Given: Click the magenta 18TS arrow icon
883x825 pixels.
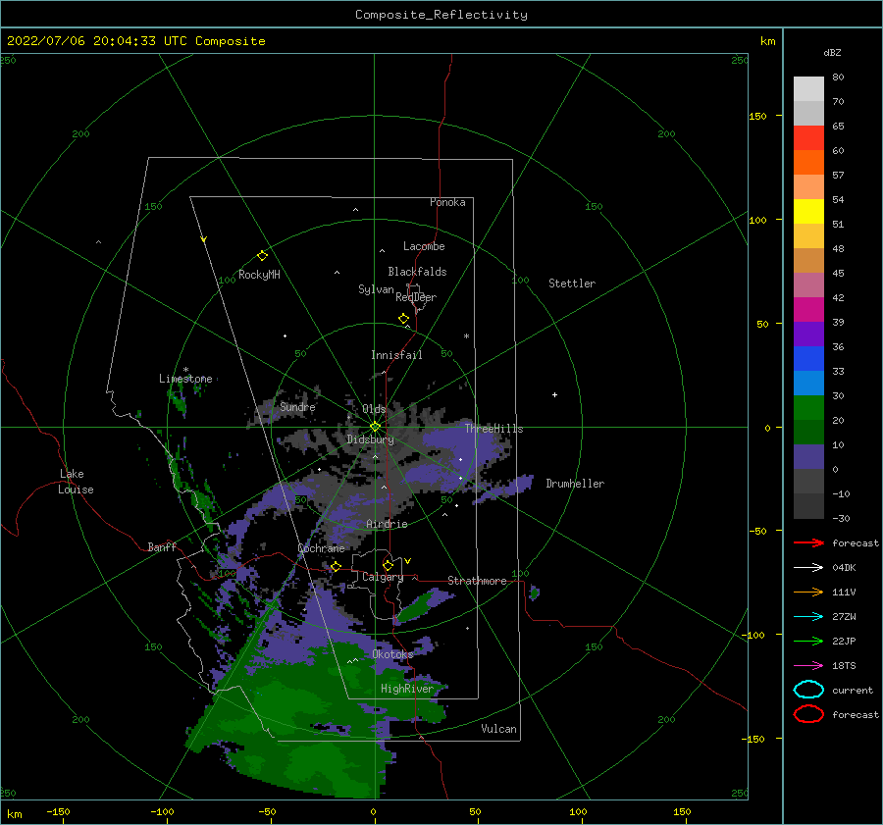Looking at the screenshot, I should point(808,666).
